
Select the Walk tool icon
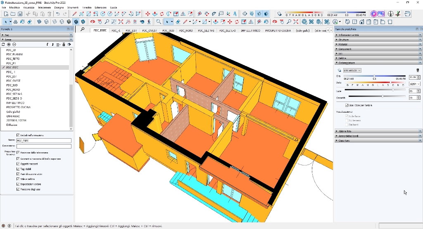click(149, 22)
